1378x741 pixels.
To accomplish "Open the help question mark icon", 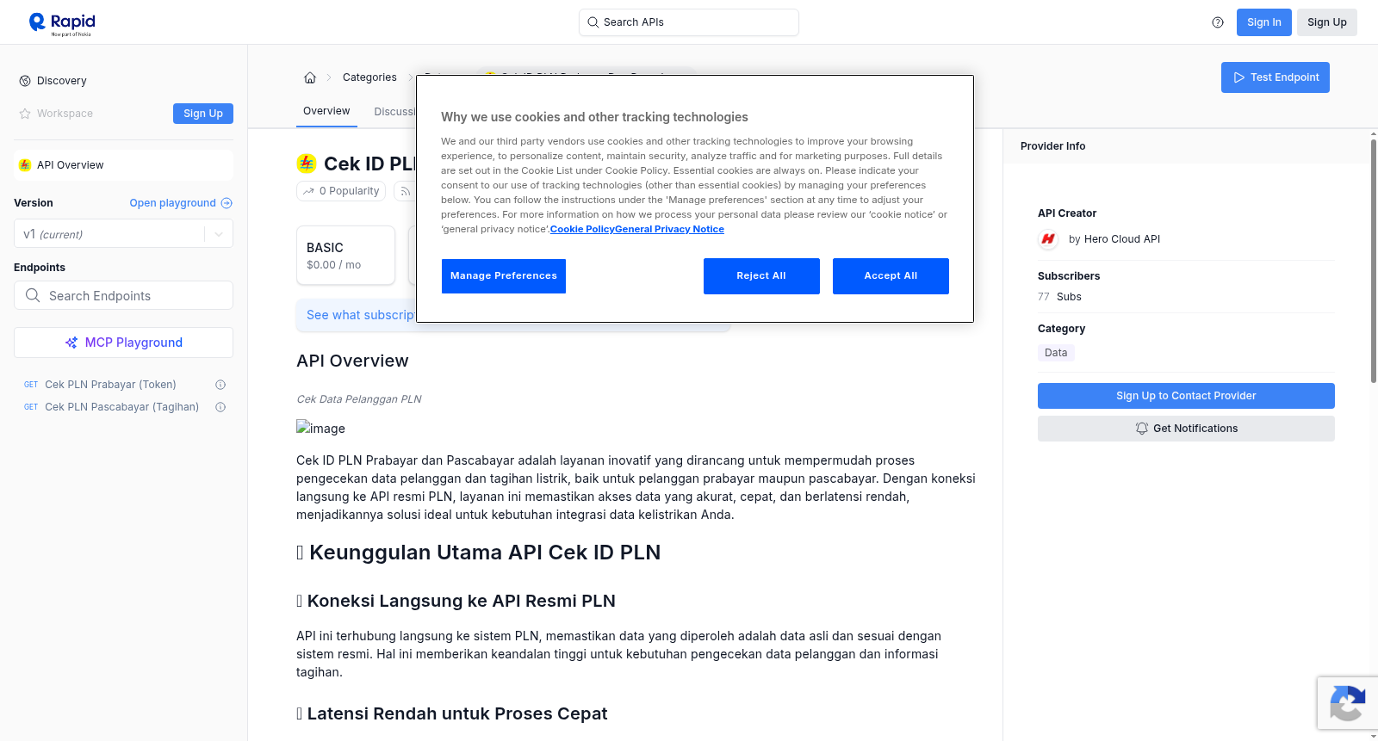I will click(x=1218, y=22).
